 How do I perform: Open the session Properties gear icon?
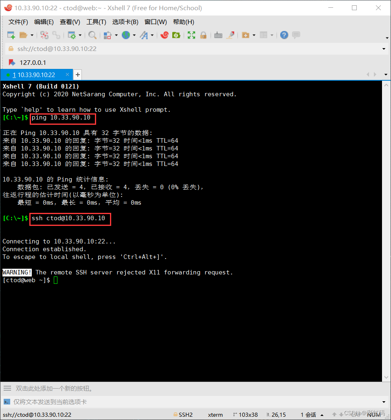click(72, 35)
